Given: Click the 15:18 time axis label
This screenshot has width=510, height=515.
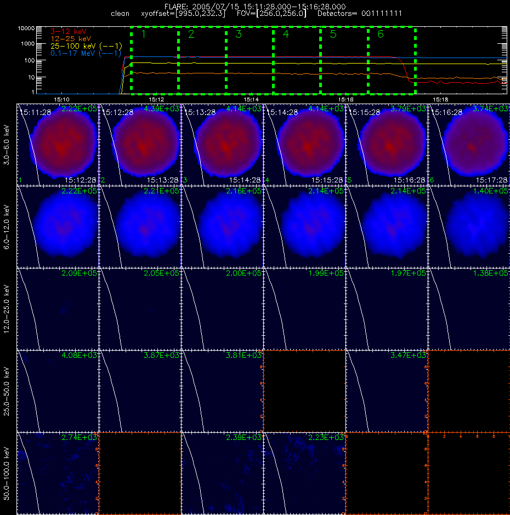Looking at the screenshot, I should (440, 99).
